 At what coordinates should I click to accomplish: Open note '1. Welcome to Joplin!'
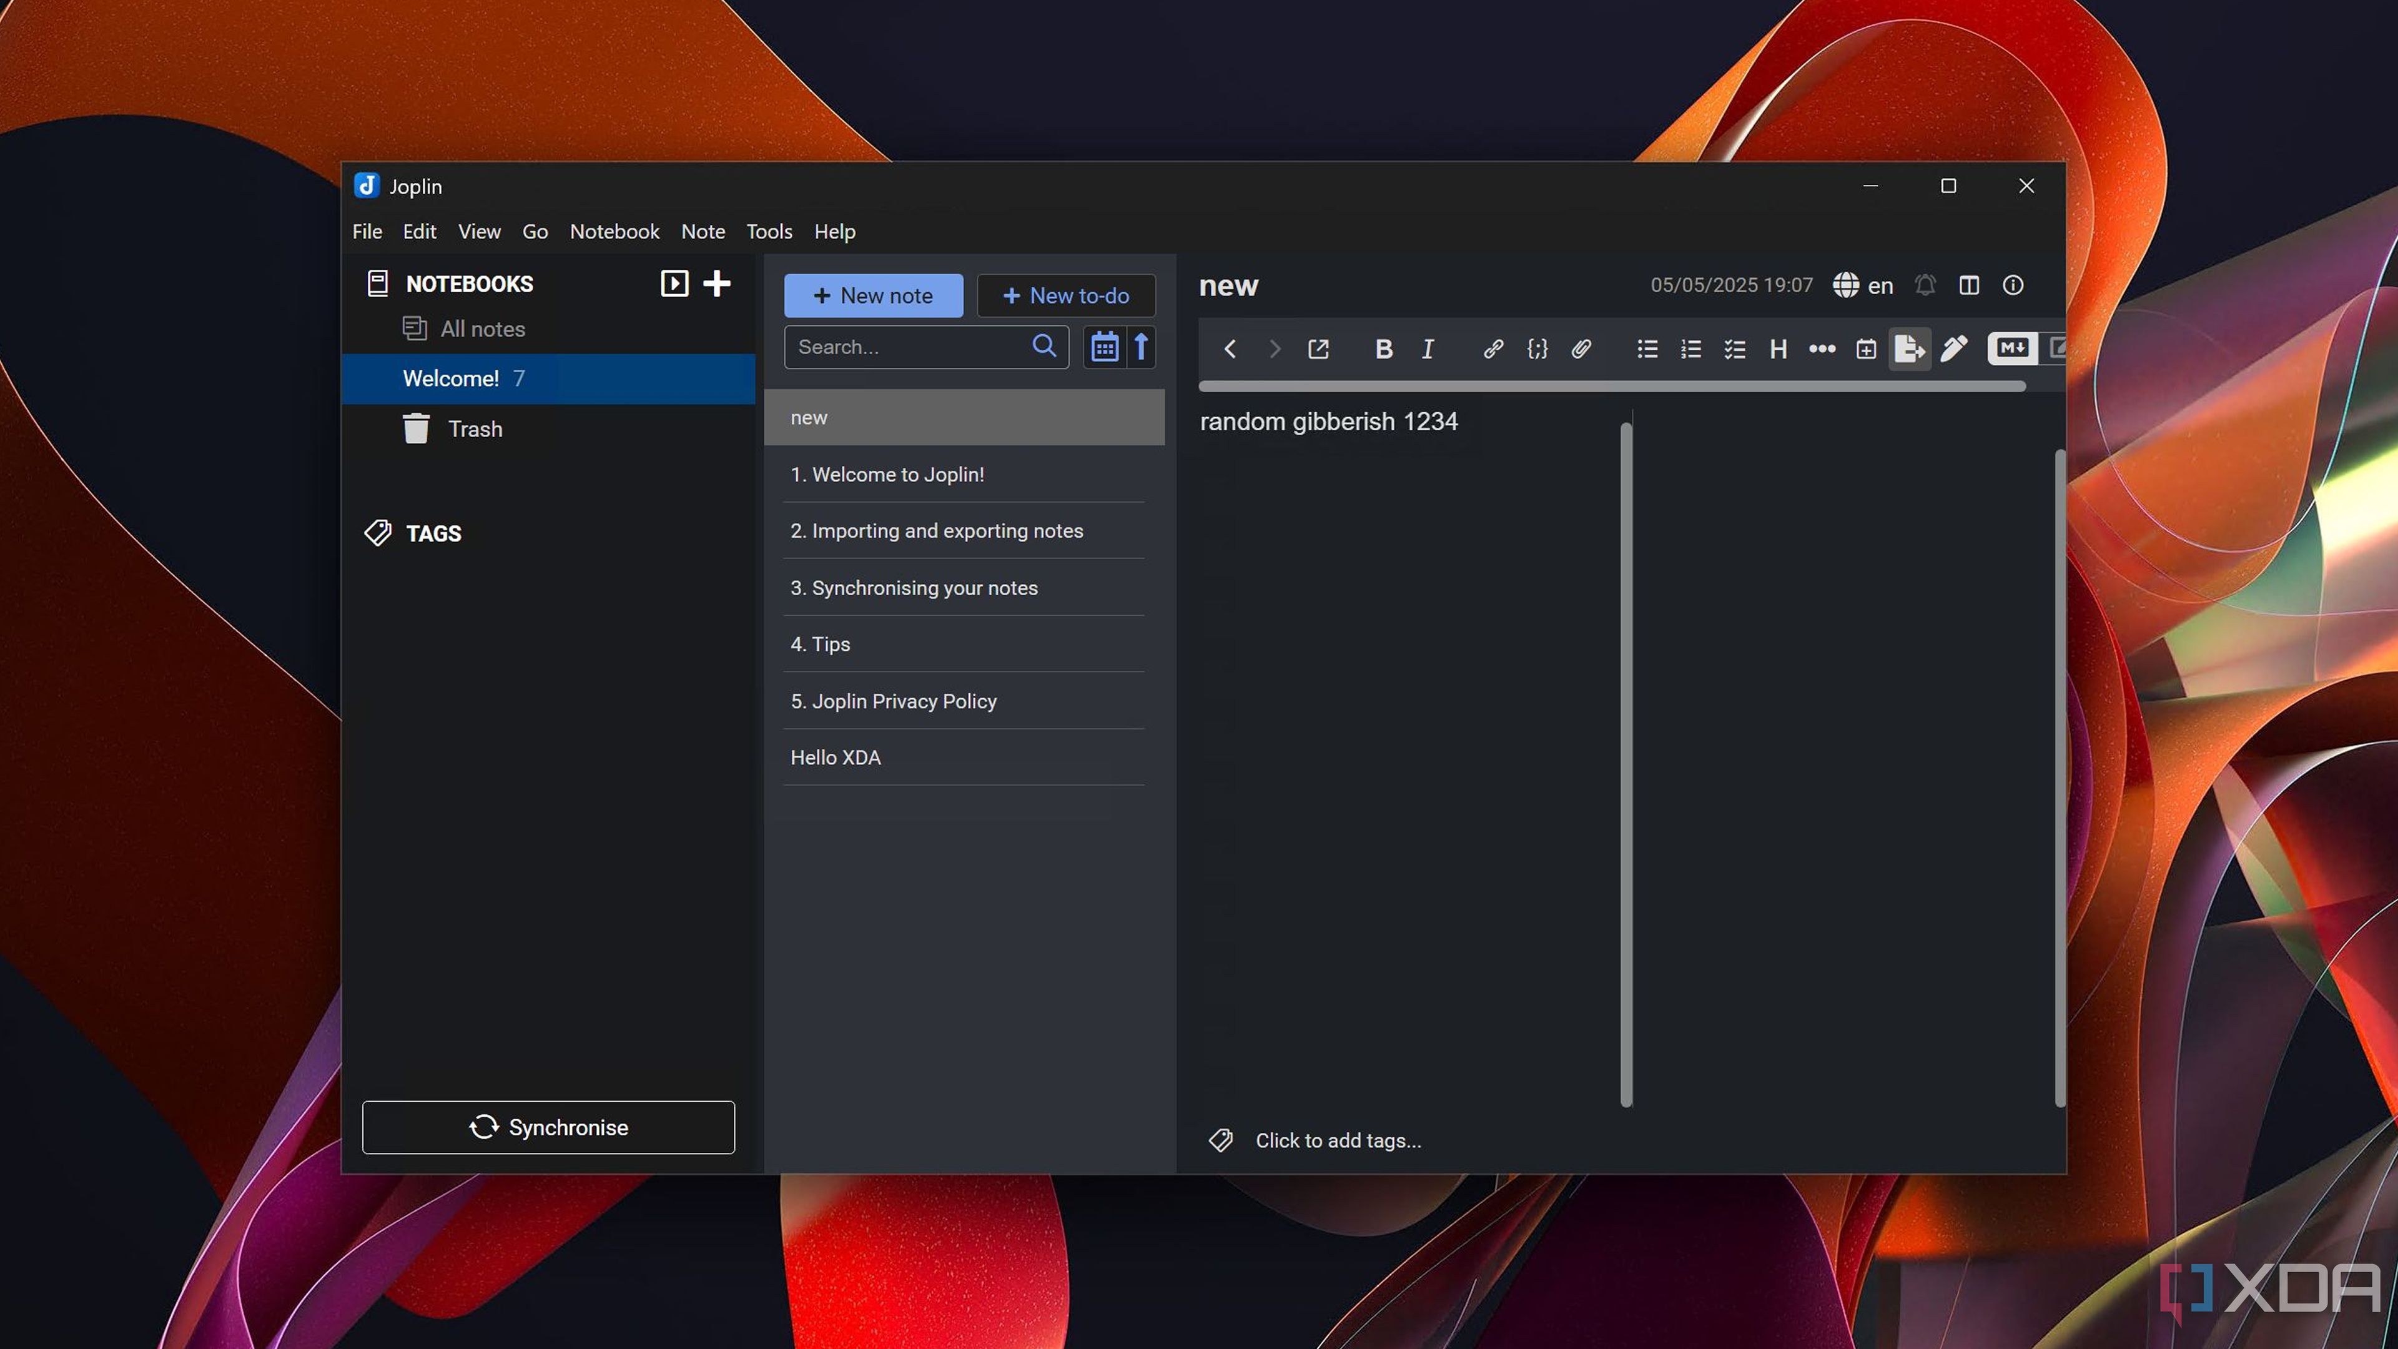[964, 474]
